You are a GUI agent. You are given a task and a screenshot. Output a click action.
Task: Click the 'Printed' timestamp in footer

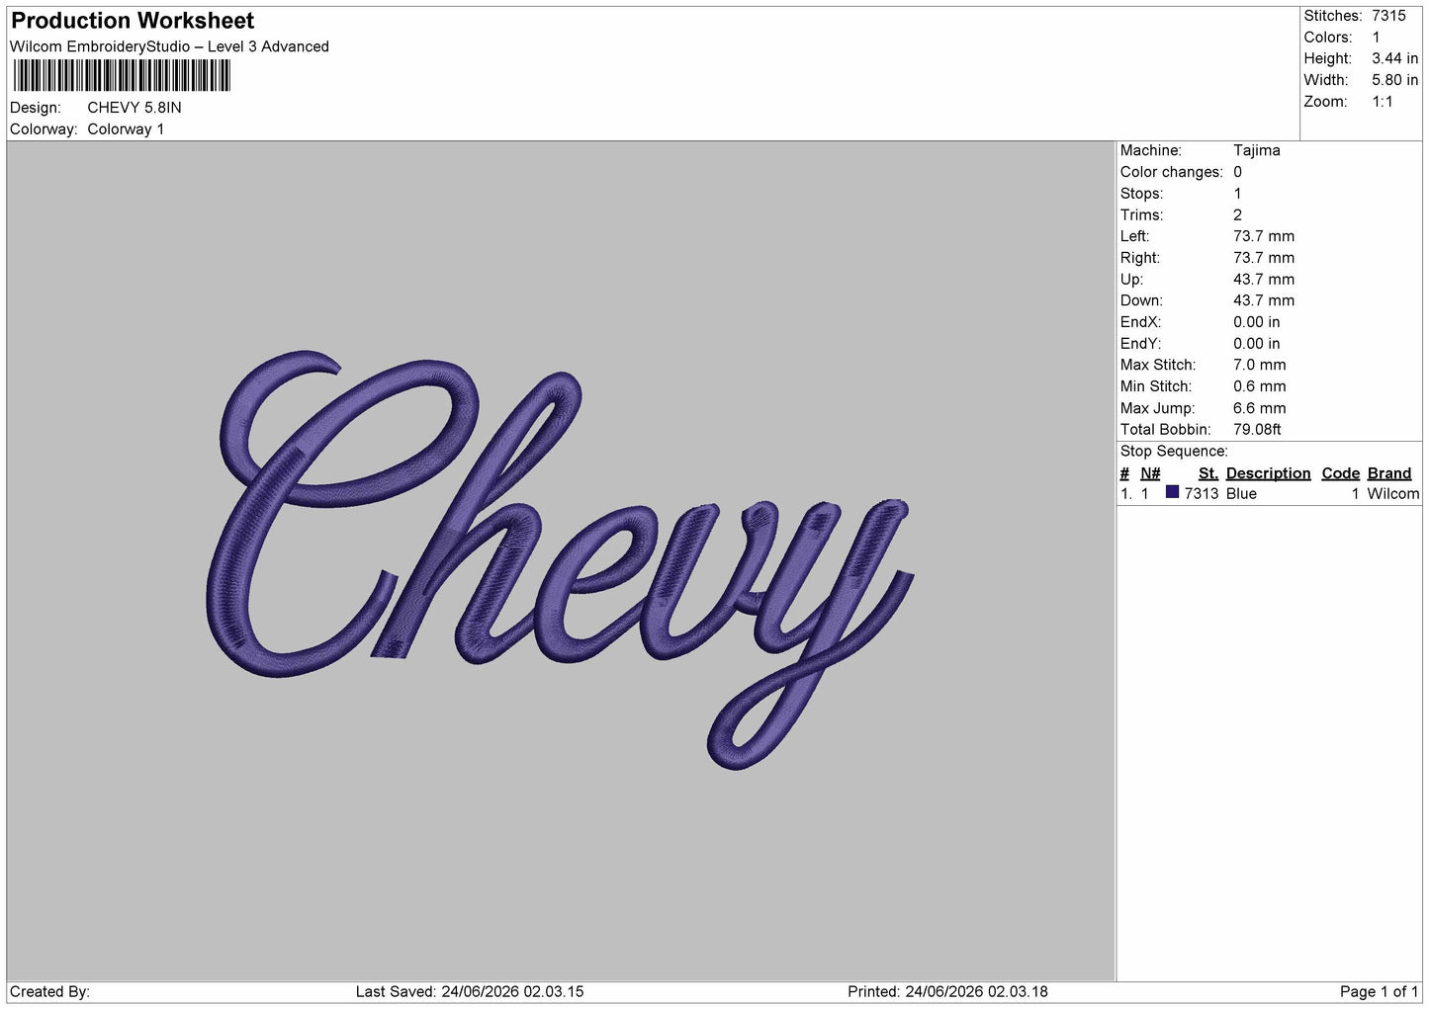947,992
